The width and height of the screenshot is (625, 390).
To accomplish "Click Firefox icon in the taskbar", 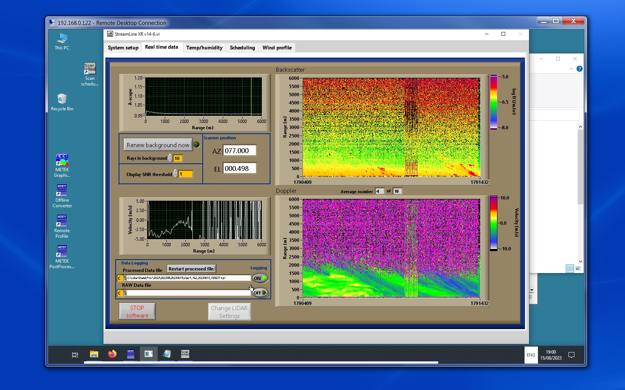I will tap(112, 354).
